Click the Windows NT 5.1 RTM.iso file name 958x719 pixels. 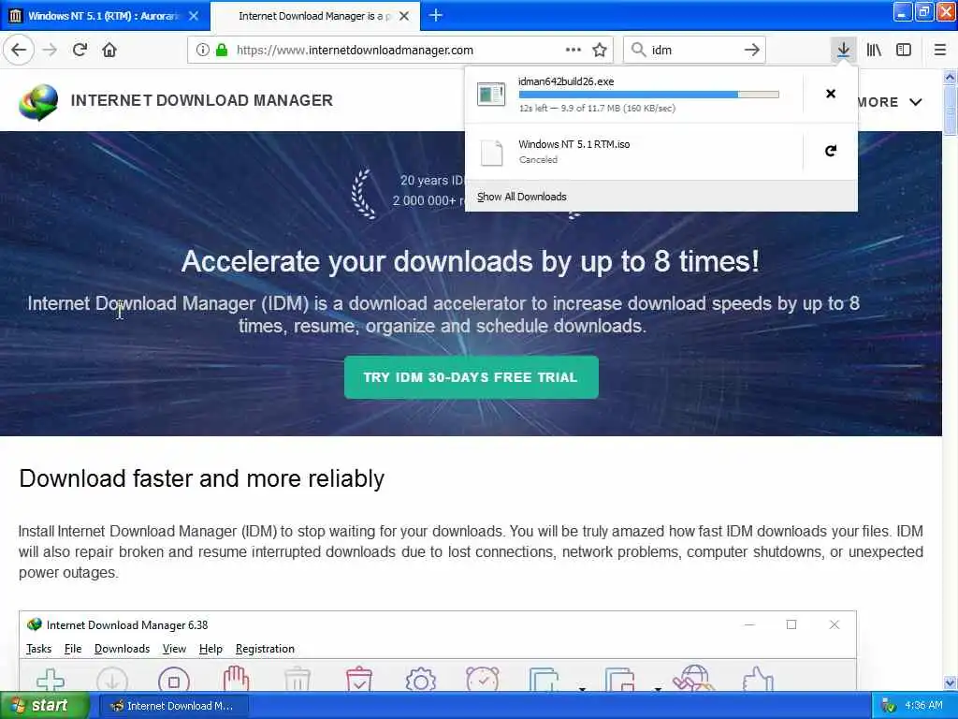[573, 144]
